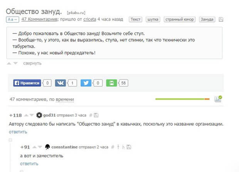239x172 pixels.
Task: Reply to god31's comment
Action: pyautogui.click(x=18, y=132)
